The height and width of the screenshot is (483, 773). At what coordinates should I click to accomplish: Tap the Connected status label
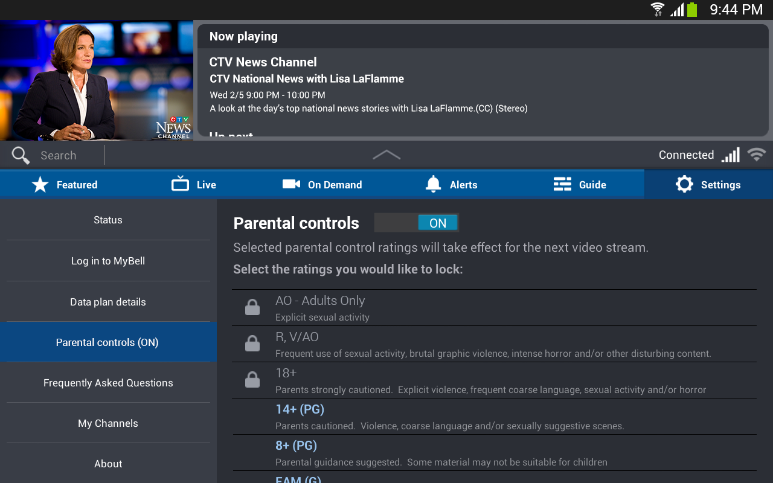(686, 155)
